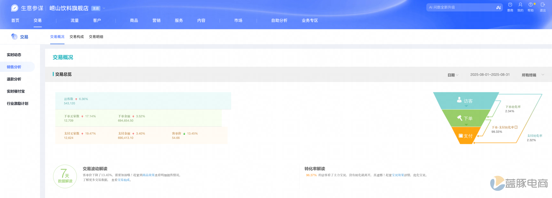Open the 流量 top navigation item
The image size is (552, 198).
75,20
